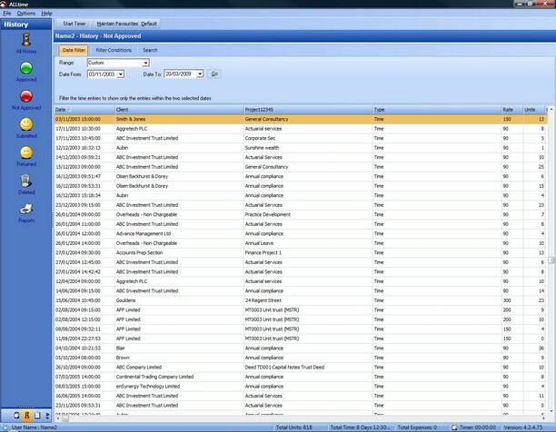Select enSynergy Technology Limited row

click(x=301, y=387)
